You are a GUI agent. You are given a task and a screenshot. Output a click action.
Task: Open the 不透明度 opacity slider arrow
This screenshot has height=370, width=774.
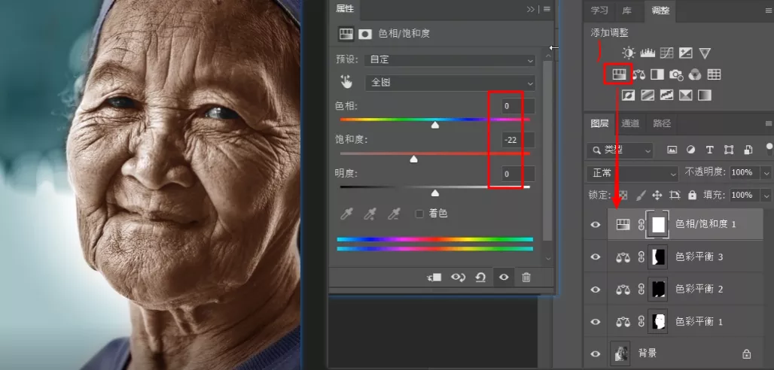766,173
